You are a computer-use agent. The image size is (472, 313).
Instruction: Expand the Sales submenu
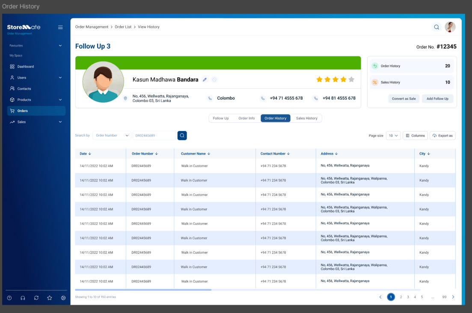[x=60, y=122]
